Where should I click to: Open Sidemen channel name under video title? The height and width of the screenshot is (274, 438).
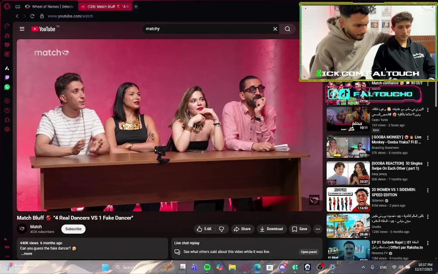(x=378, y=201)
